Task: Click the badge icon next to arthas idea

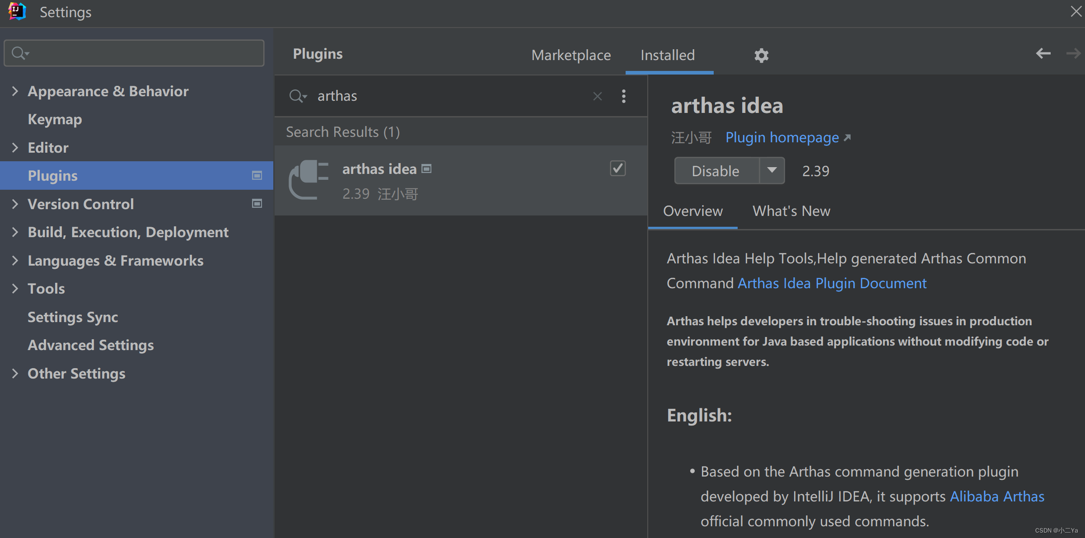Action: tap(426, 169)
